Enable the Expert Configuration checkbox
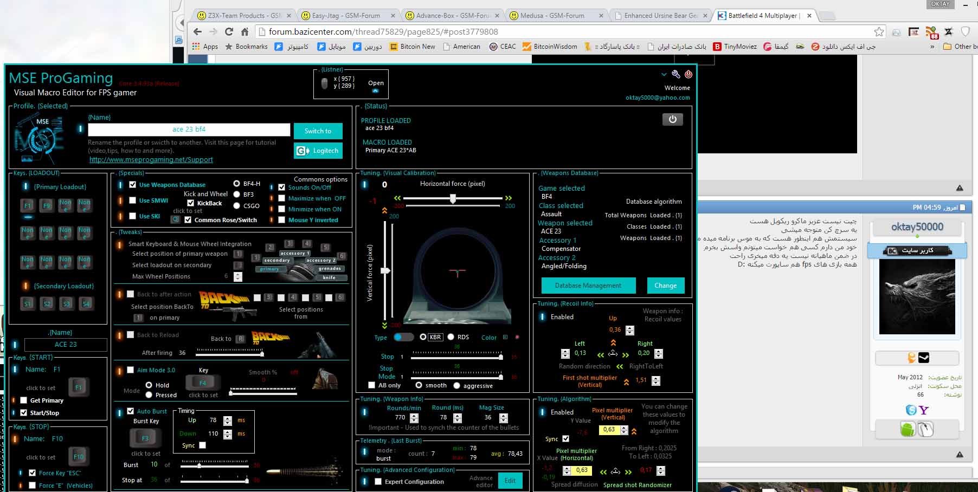The width and height of the screenshot is (978, 492). coord(378,482)
